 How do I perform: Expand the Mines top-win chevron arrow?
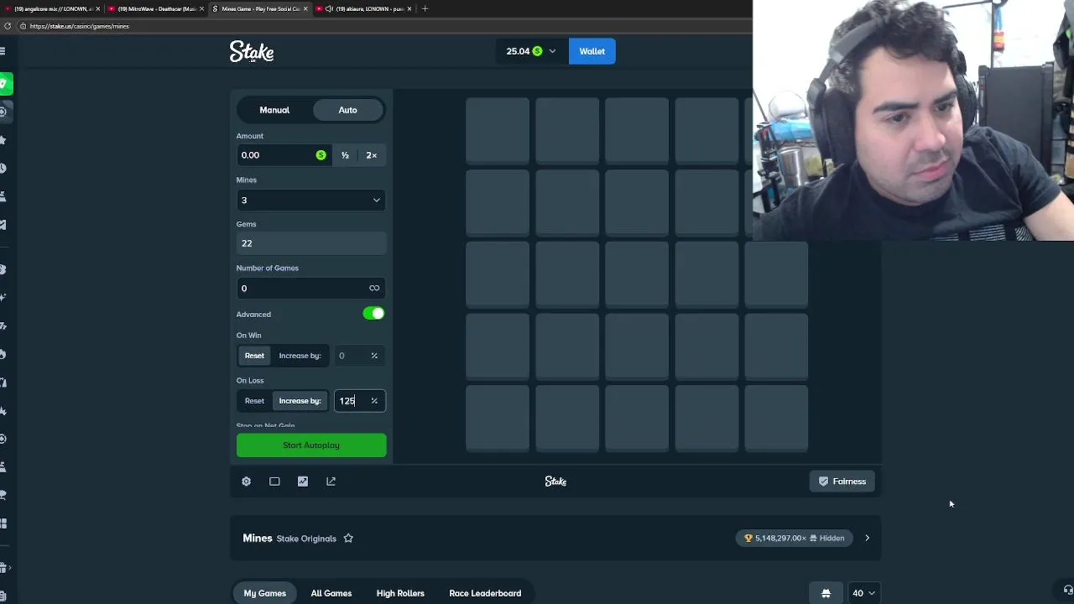coord(867,539)
